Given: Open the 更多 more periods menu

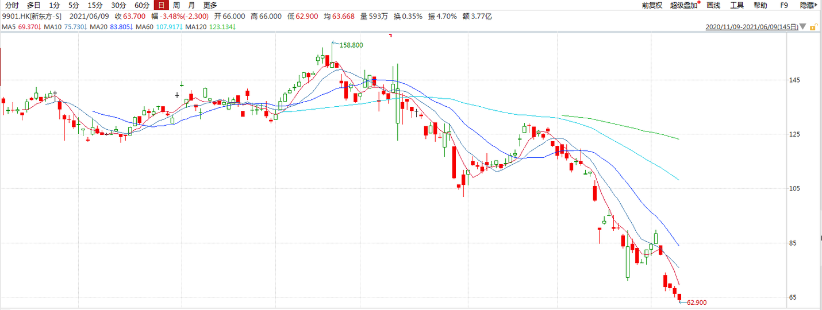Looking at the screenshot, I should point(210,5).
